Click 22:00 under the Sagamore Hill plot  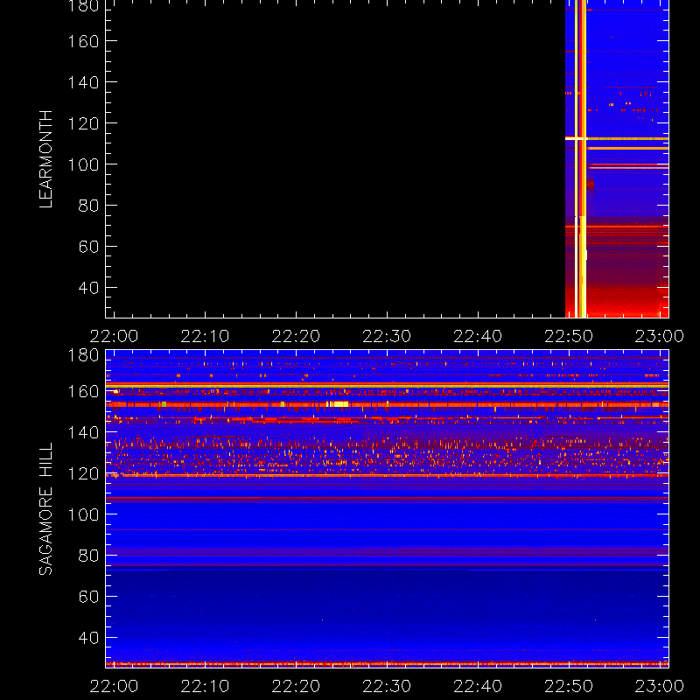(x=115, y=686)
